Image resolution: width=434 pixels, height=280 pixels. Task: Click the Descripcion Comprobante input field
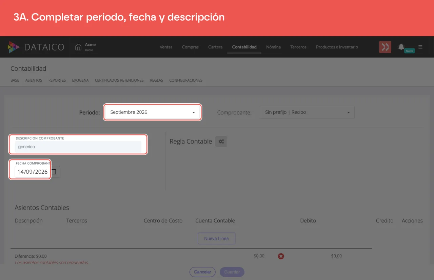pyautogui.click(x=78, y=147)
